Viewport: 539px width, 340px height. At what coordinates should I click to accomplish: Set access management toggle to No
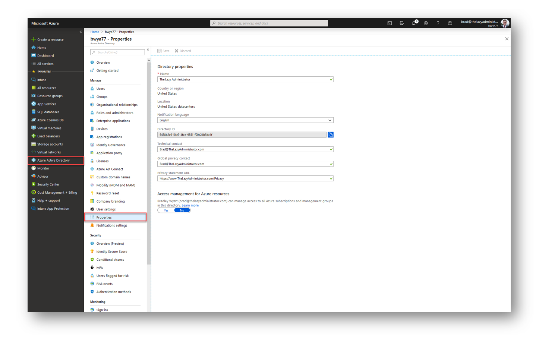(x=182, y=210)
